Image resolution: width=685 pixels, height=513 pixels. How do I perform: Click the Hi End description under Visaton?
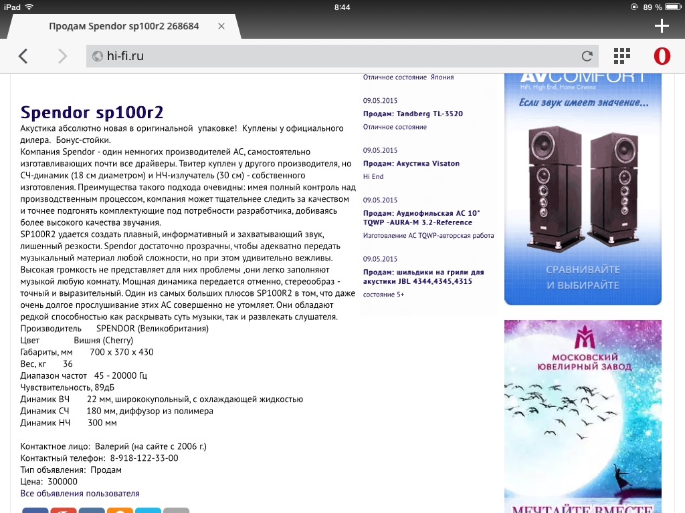373,176
